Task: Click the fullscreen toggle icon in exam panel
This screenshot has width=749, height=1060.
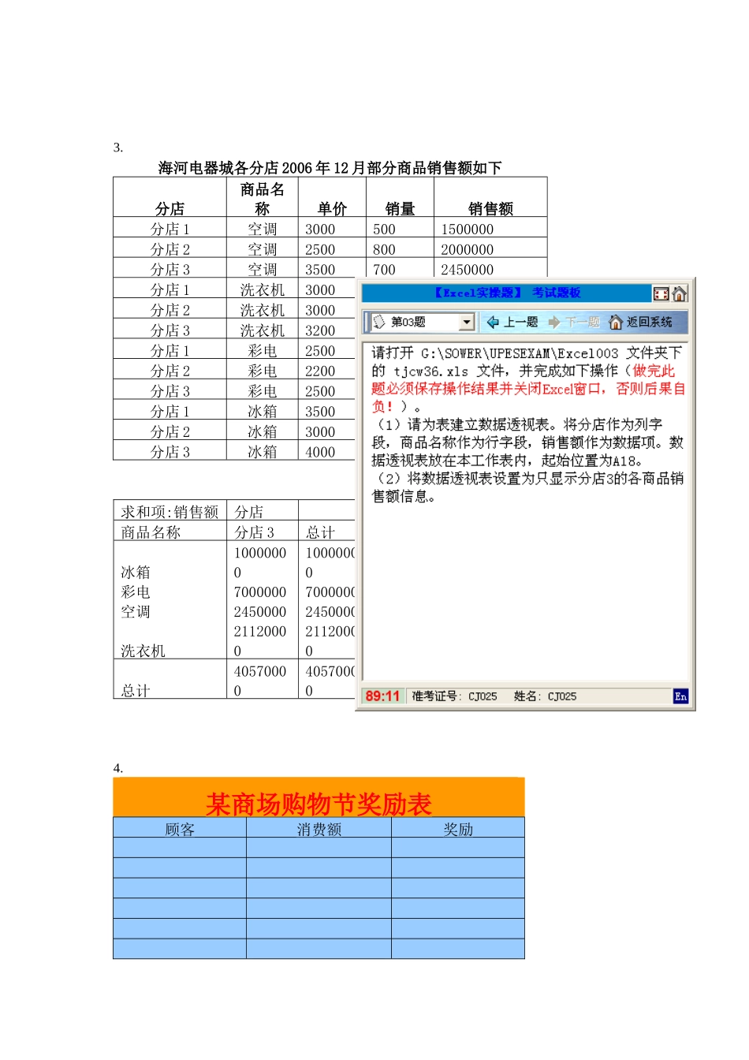Action: point(661,294)
